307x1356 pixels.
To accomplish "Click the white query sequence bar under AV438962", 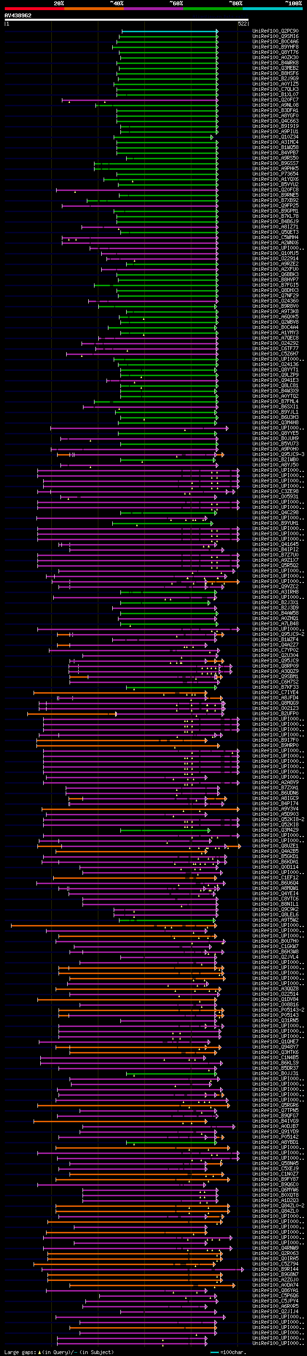I will coord(127,20).
